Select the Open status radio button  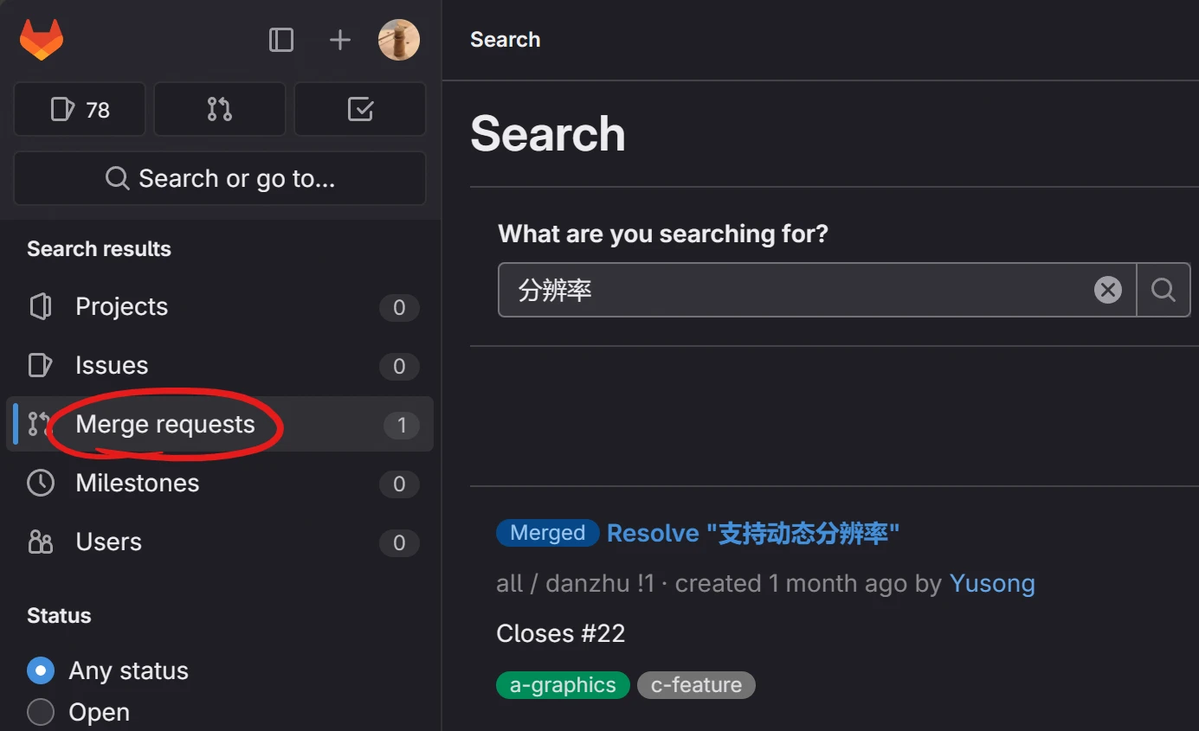coord(41,712)
